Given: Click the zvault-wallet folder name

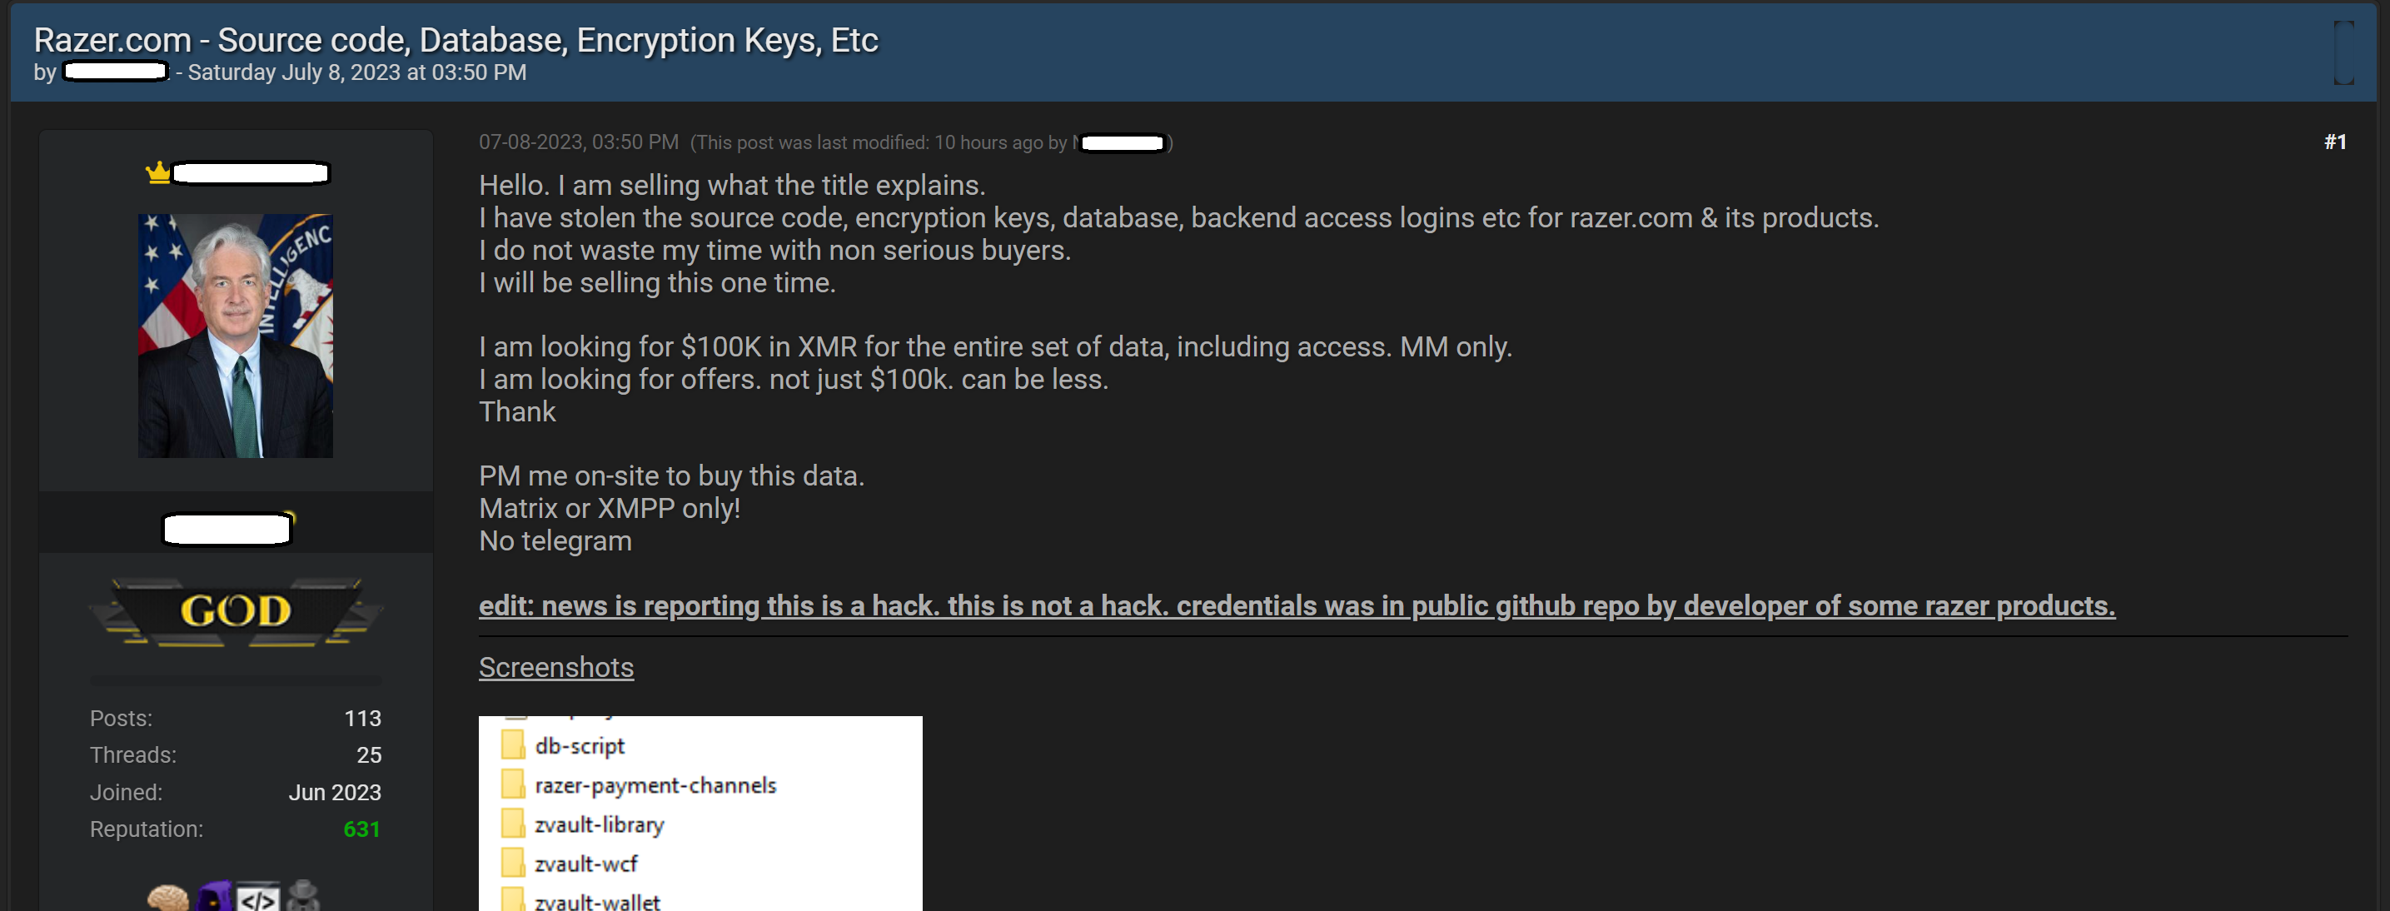Looking at the screenshot, I should point(598,901).
